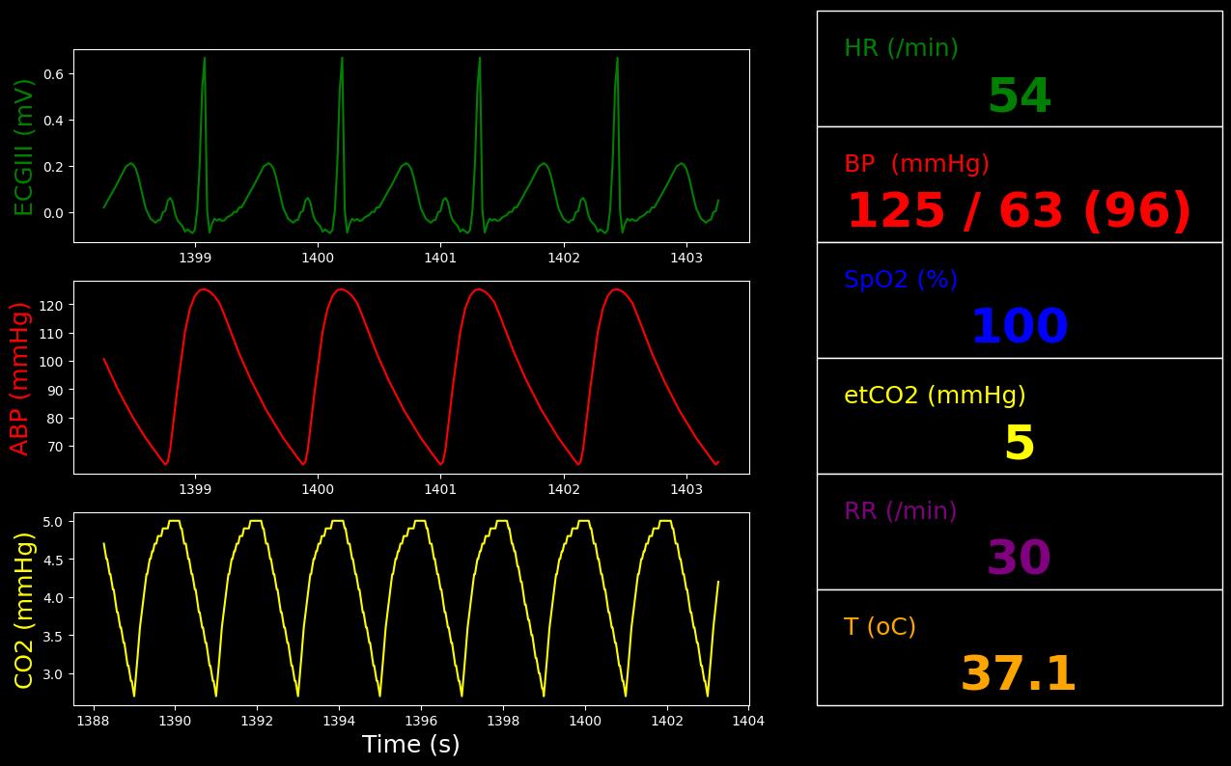Click the CO2 (mmHg) axis label

(24, 610)
